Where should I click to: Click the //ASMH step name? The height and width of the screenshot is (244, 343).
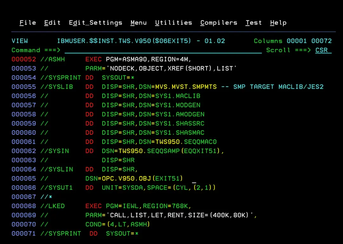point(52,59)
